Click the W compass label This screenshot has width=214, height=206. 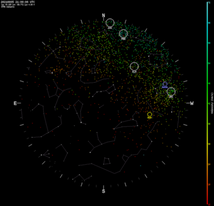coord(192,103)
